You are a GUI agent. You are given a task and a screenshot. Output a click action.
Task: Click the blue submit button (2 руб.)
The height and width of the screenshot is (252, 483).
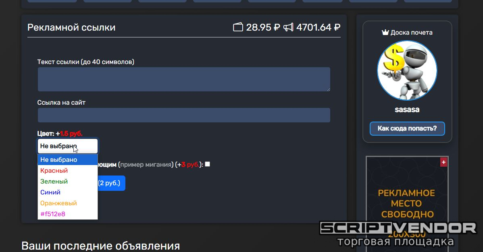click(x=111, y=183)
